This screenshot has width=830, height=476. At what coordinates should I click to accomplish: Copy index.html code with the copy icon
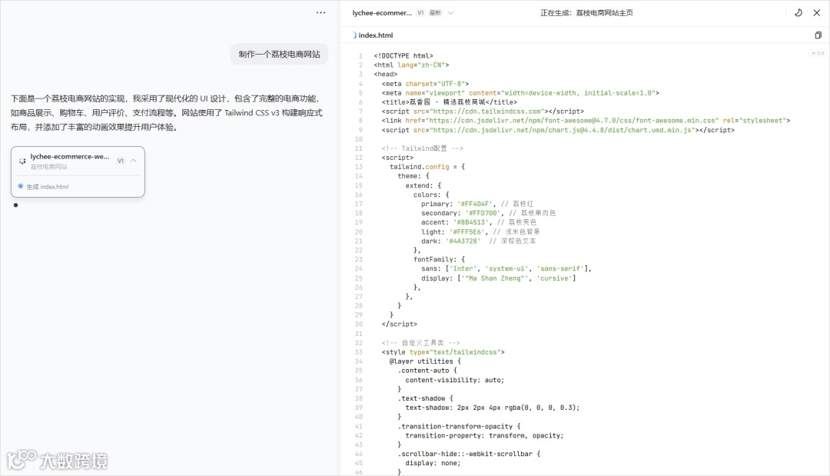(x=818, y=35)
